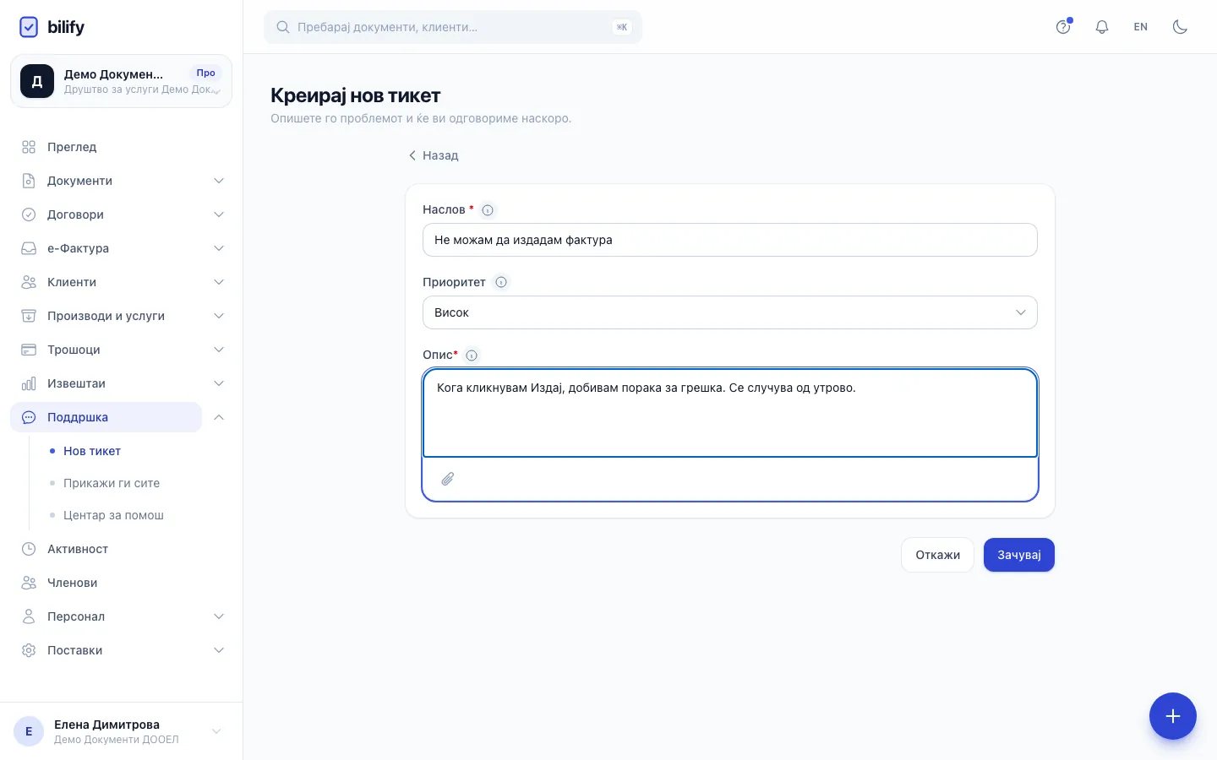Open Центар за помош submenu item
The image size is (1217, 760).
[x=113, y=515]
